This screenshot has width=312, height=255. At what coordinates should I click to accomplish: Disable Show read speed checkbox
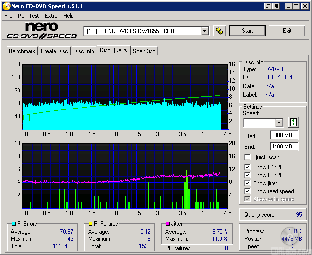tap(247, 191)
